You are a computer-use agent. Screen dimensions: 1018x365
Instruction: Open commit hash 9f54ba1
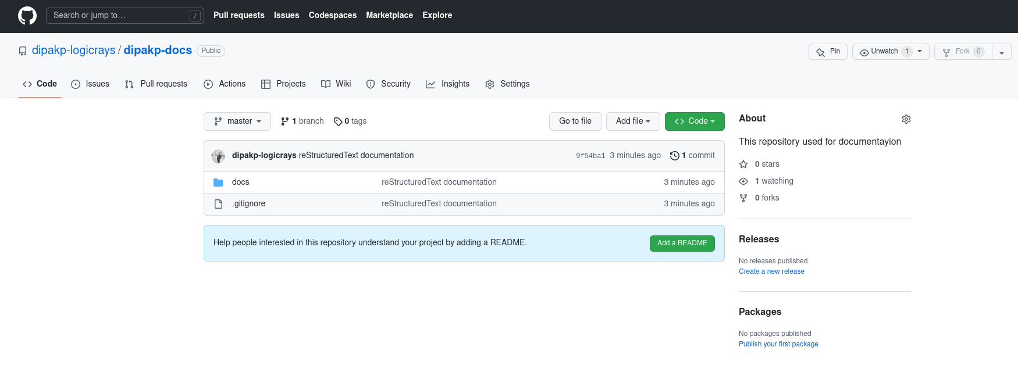[x=590, y=156]
